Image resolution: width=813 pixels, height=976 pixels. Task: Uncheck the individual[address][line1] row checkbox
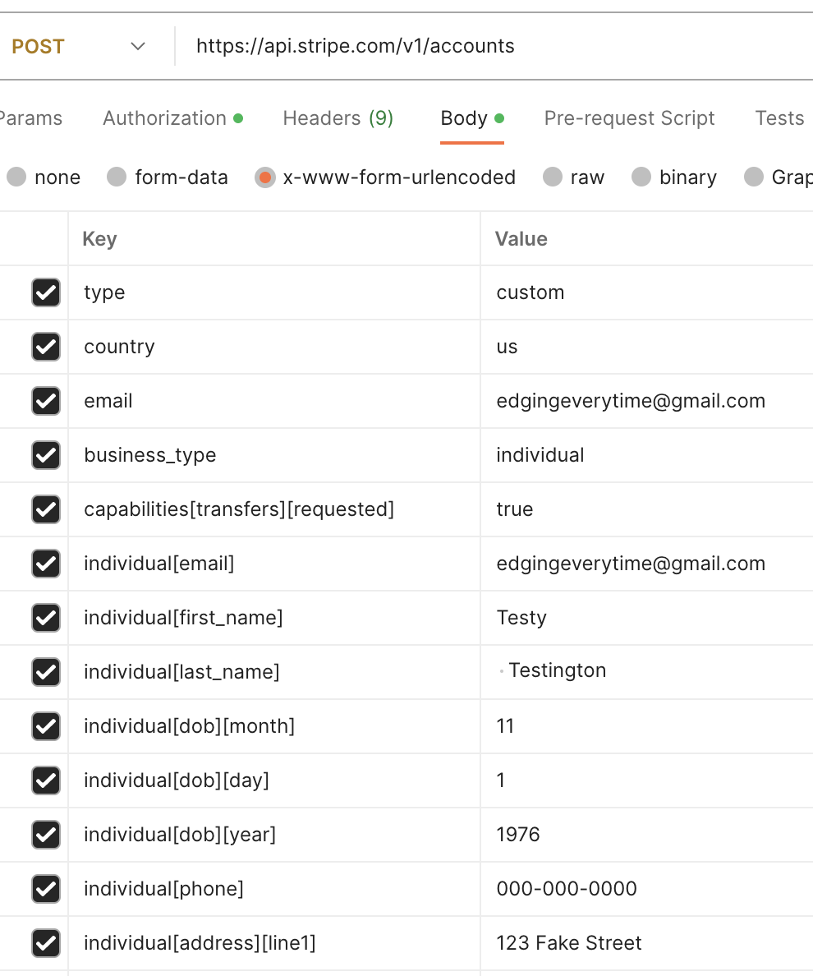pos(46,942)
